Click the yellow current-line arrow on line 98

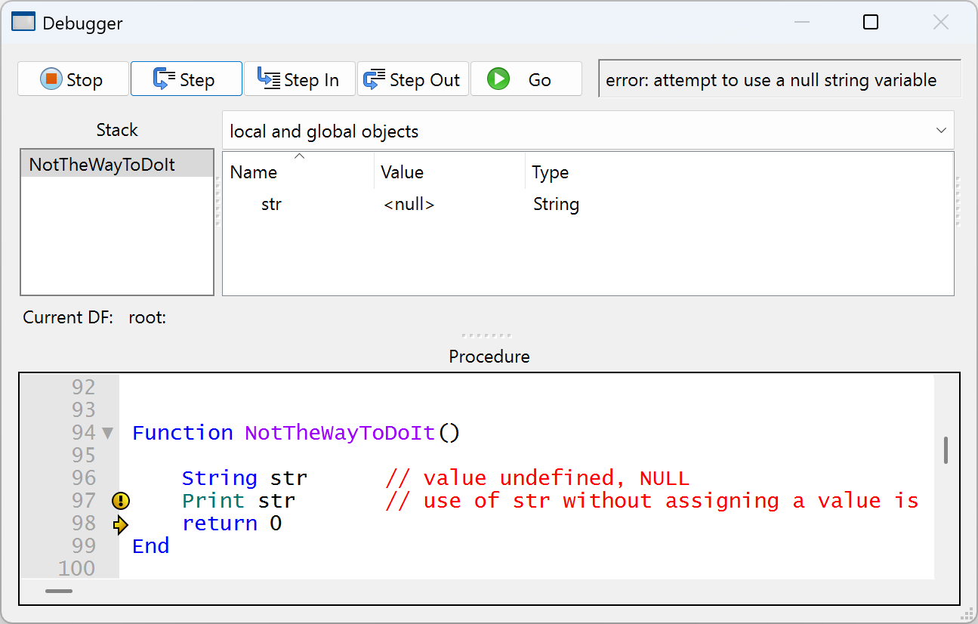coord(121,524)
